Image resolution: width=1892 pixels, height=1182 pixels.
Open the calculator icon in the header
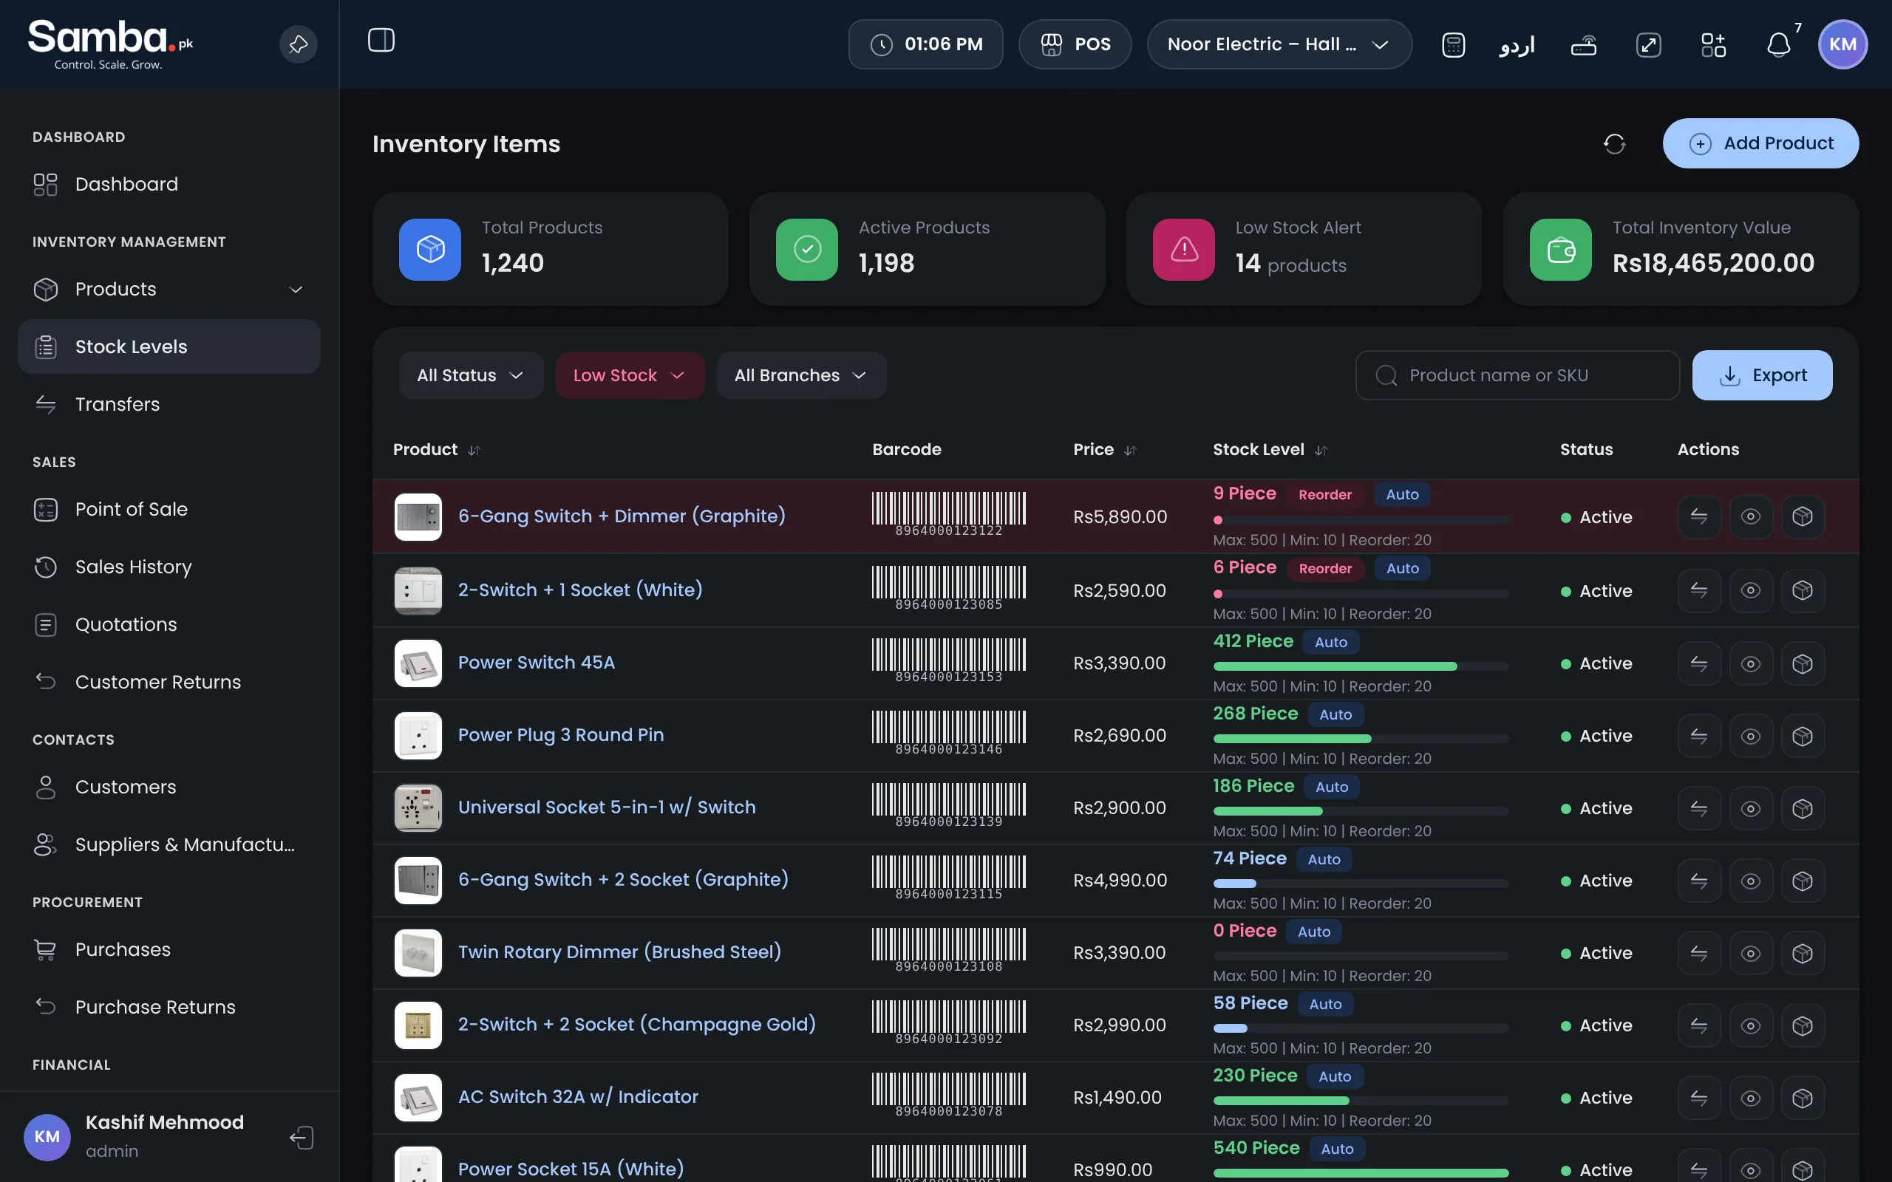pos(1452,44)
